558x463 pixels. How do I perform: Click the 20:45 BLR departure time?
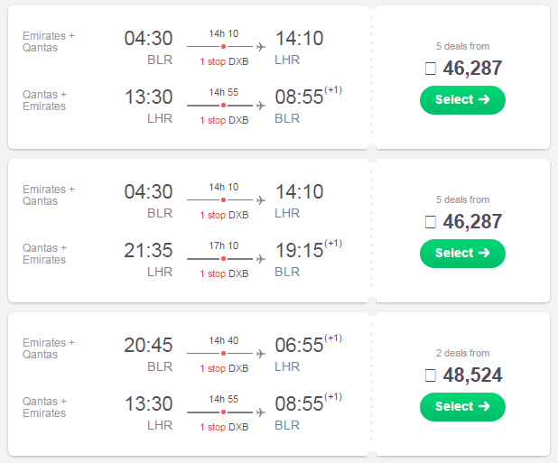[148, 345]
